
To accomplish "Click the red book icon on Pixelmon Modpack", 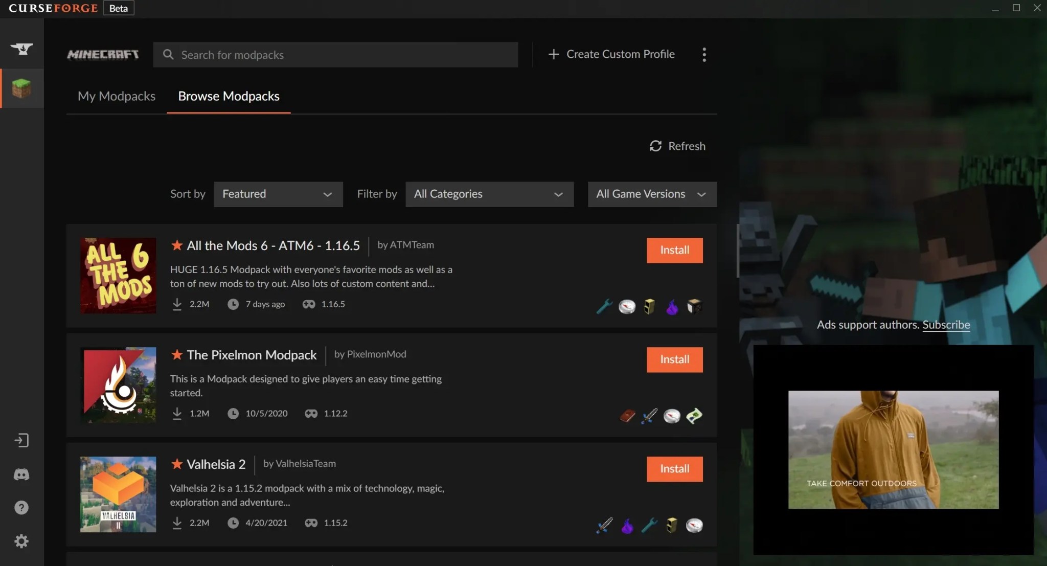I will [x=627, y=416].
